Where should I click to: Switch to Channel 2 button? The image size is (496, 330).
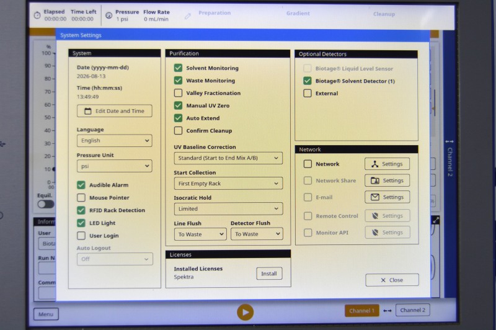tap(412, 310)
